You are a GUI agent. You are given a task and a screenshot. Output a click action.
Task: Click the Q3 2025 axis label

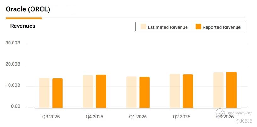pos(51,117)
